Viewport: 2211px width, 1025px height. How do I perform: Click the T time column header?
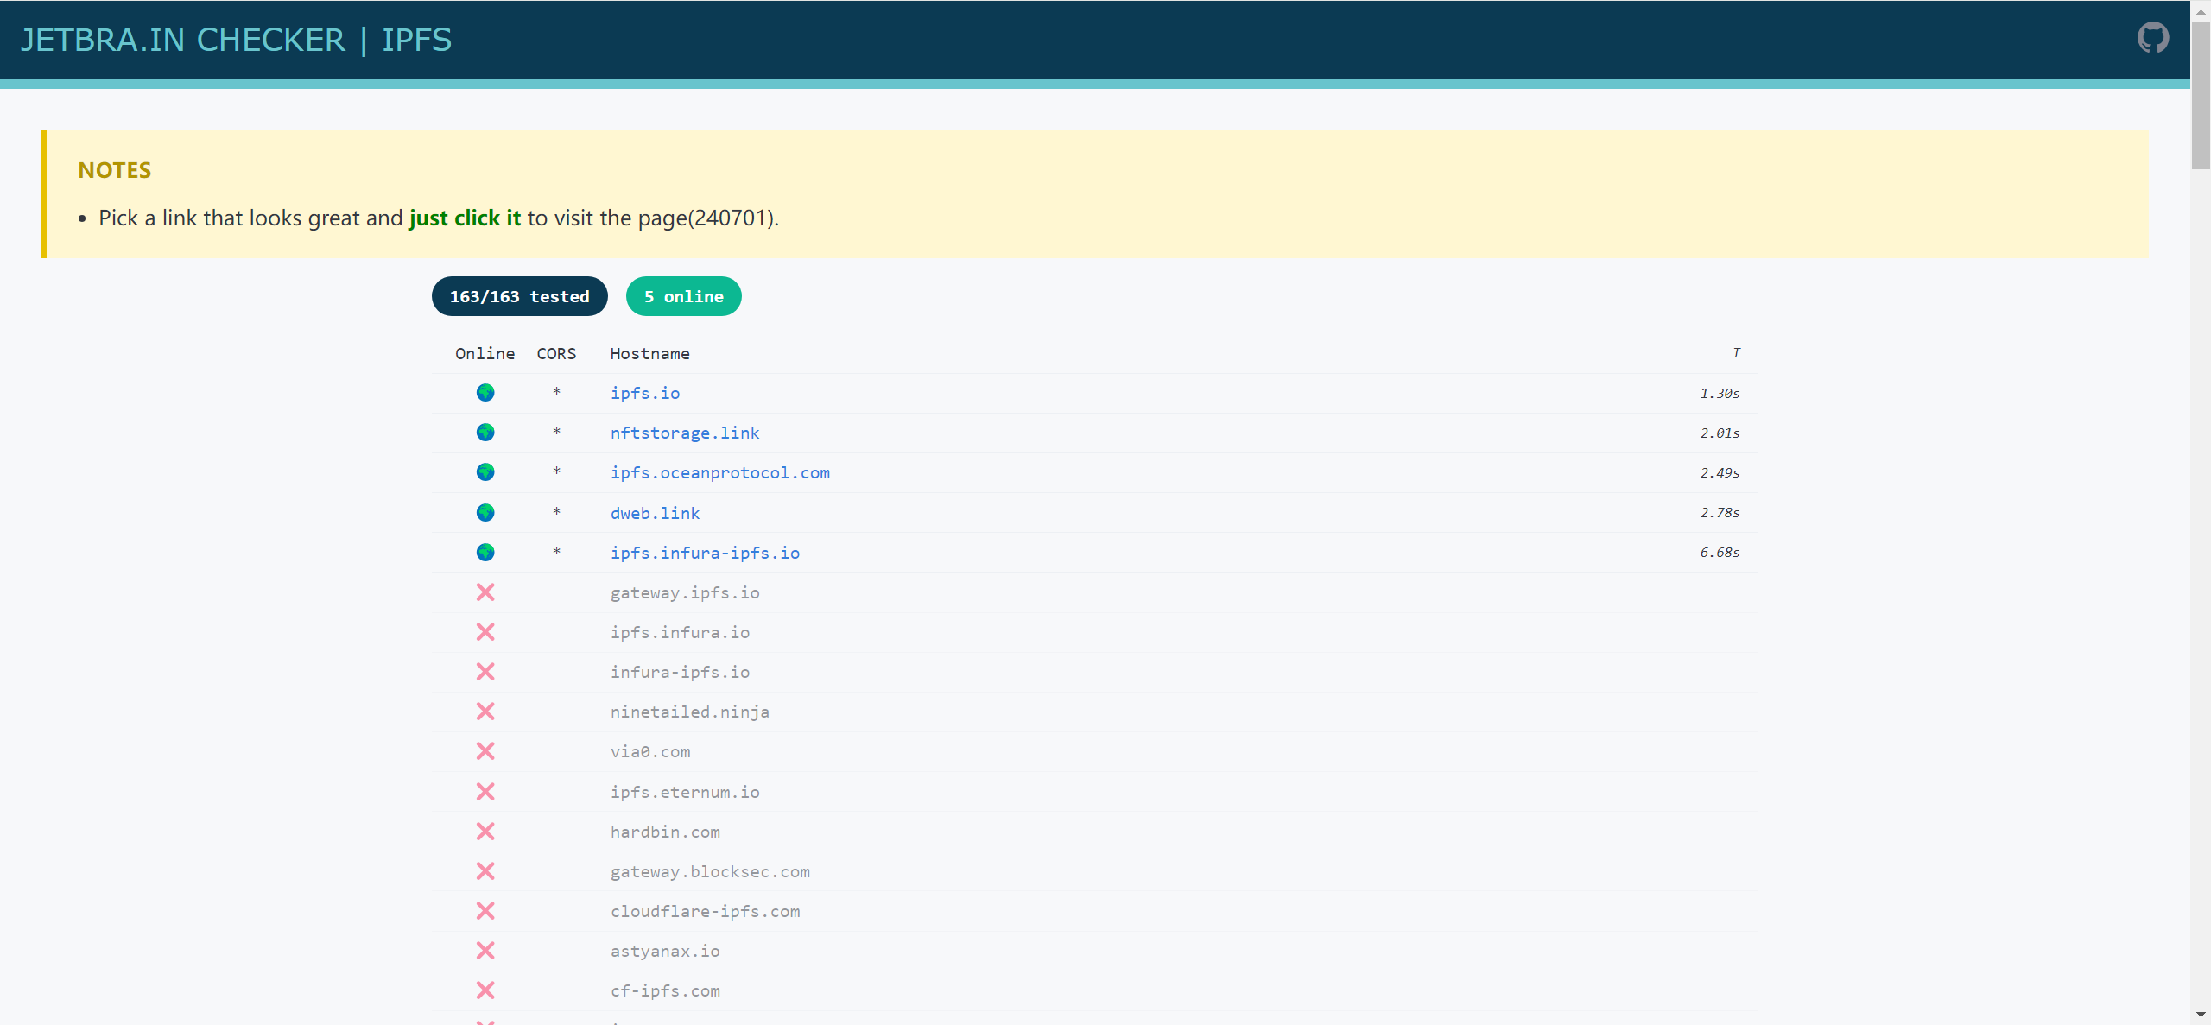coord(1736,353)
